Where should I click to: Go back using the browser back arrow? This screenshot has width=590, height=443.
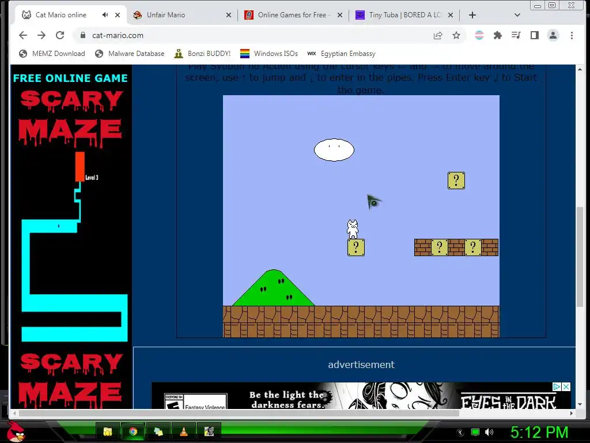click(x=23, y=35)
